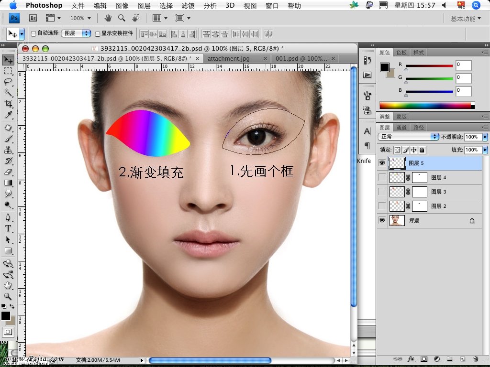
Task: Open the Paragraph panel icon
Action: tap(367, 145)
